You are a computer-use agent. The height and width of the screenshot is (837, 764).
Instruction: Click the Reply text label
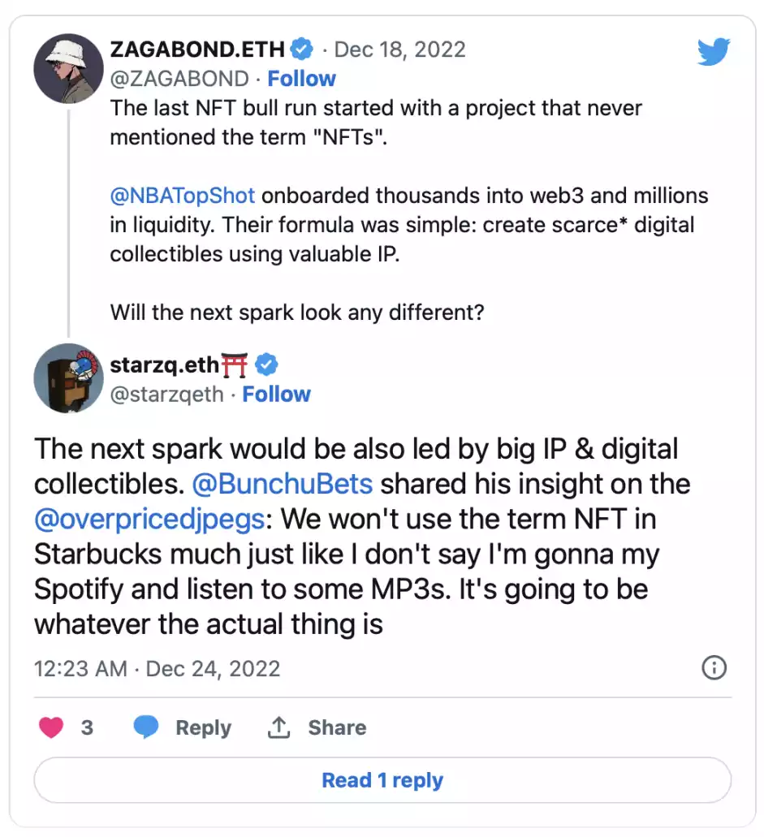(203, 727)
